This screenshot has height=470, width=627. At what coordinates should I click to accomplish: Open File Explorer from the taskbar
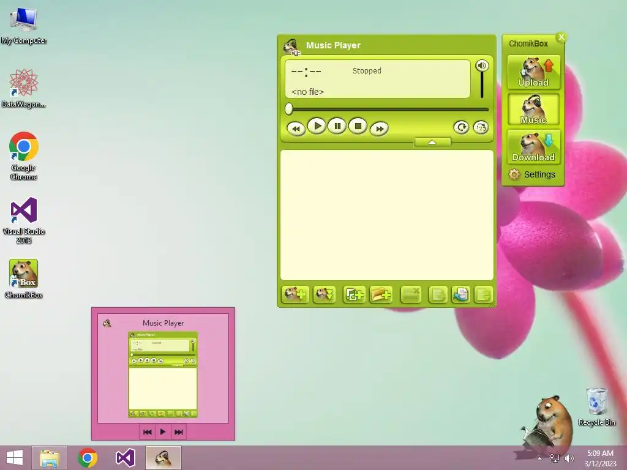coord(50,458)
